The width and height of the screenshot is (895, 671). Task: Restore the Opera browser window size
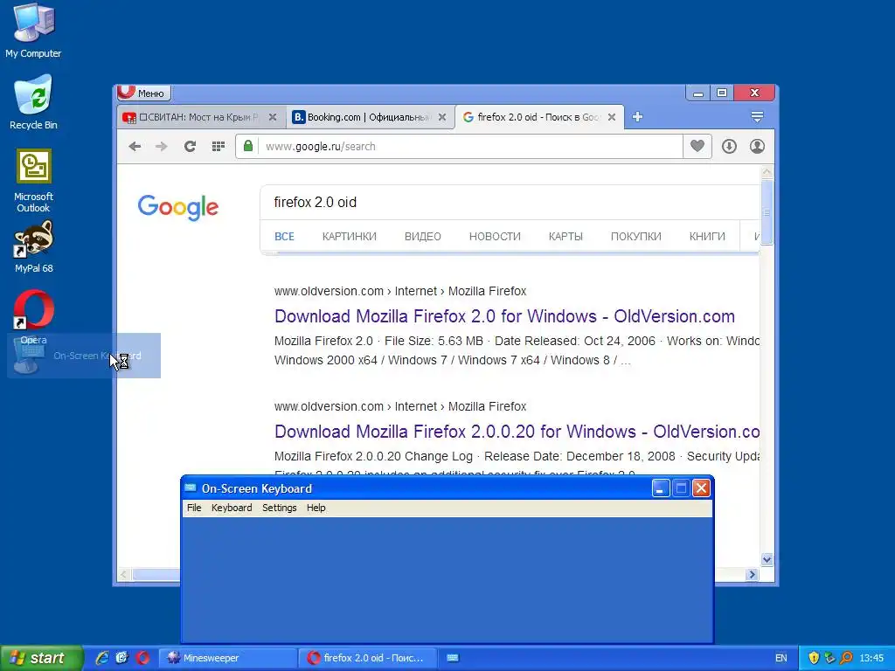coord(722,93)
